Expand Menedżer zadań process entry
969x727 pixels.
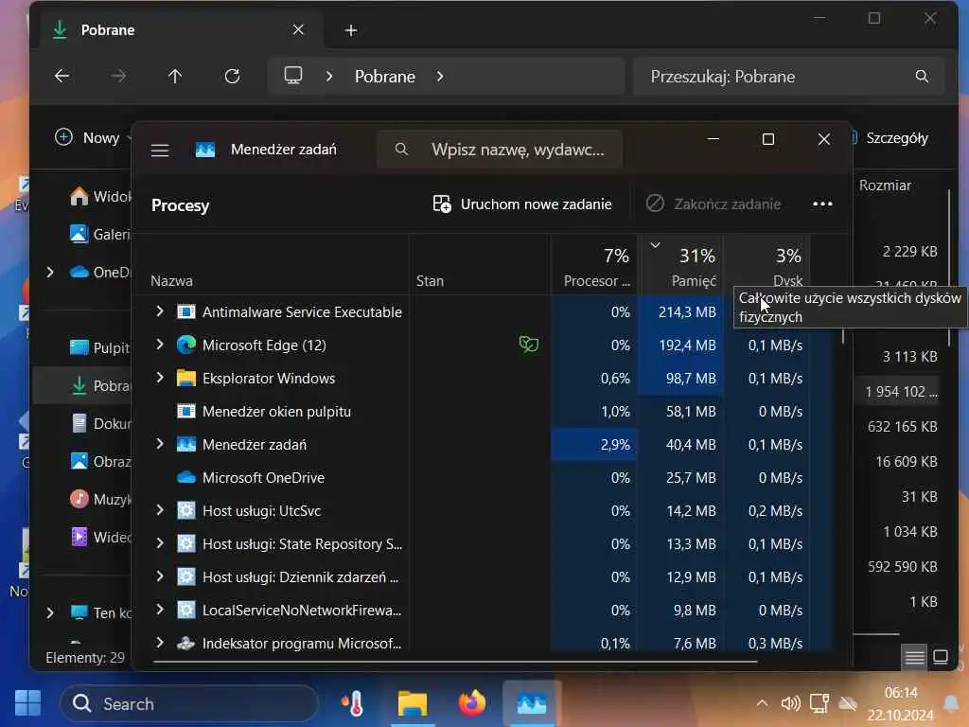tap(160, 444)
